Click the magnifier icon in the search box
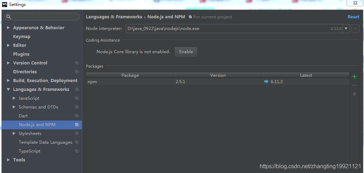Viewport: 364px width, 173px height. 8,17
